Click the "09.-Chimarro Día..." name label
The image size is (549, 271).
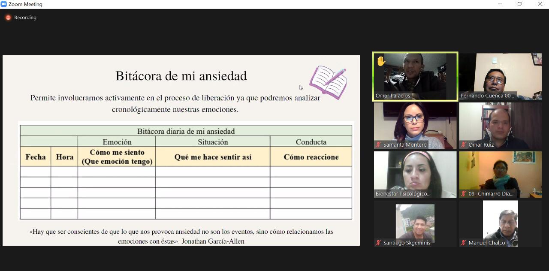pos(491,194)
